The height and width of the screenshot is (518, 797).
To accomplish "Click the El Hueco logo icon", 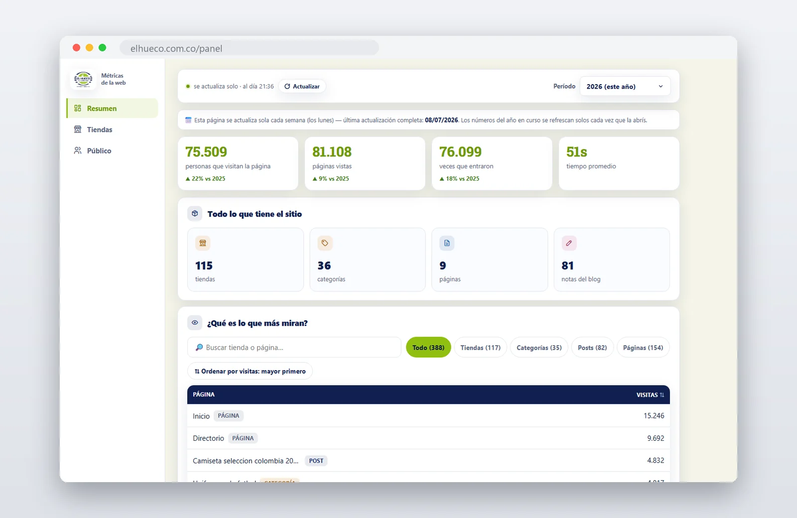I will tap(83, 79).
